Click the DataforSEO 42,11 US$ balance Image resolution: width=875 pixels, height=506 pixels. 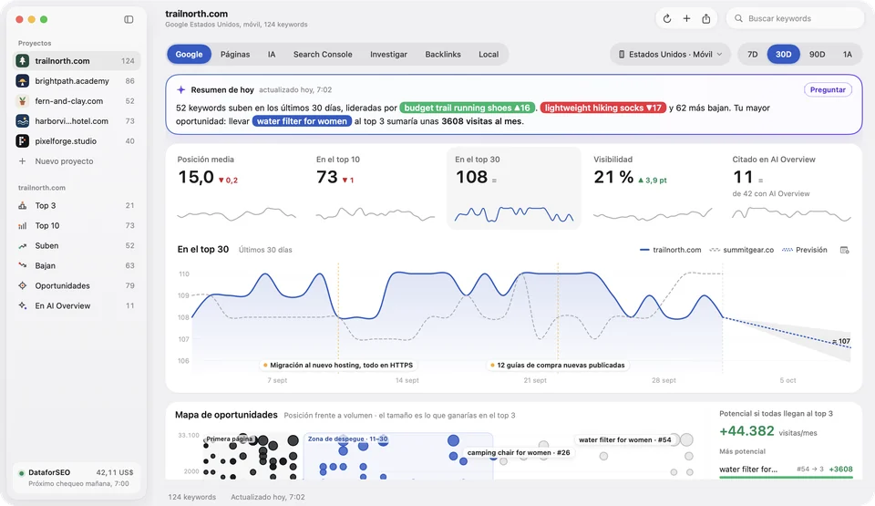[115, 472]
